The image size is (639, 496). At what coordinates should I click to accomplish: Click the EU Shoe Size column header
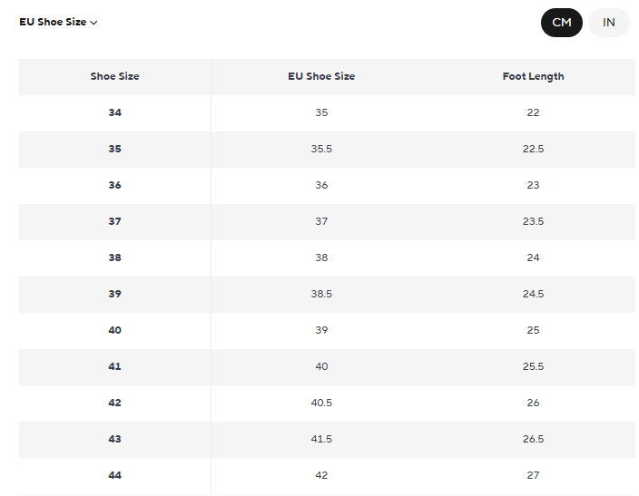point(321,76)
